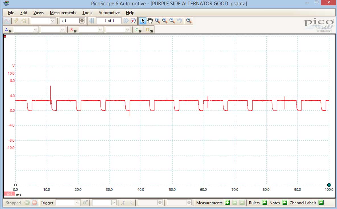Minimize the PicoScope window
Image resolution: width=337 pixels, height=209 pixels.
[307, 3]
